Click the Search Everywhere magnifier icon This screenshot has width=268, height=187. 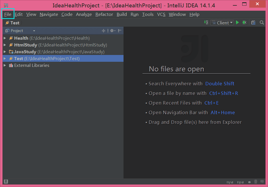[x=262, y=23]
